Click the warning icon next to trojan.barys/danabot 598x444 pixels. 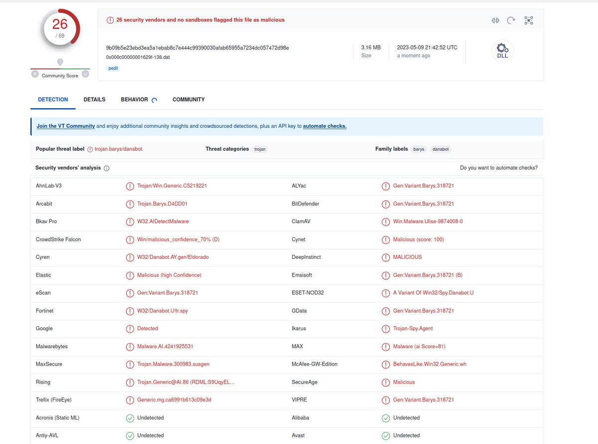(x=90, y=149)
